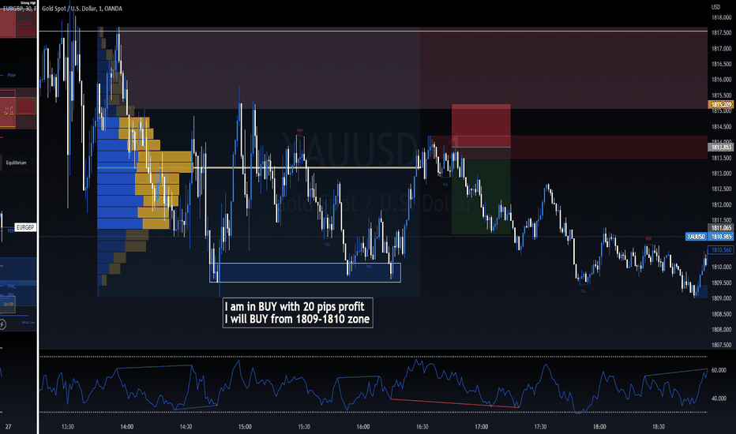
Task: Select the blue demand zone rectangle
Action: click(305, 272)
